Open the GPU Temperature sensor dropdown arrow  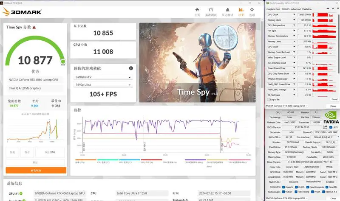(294, 25)
